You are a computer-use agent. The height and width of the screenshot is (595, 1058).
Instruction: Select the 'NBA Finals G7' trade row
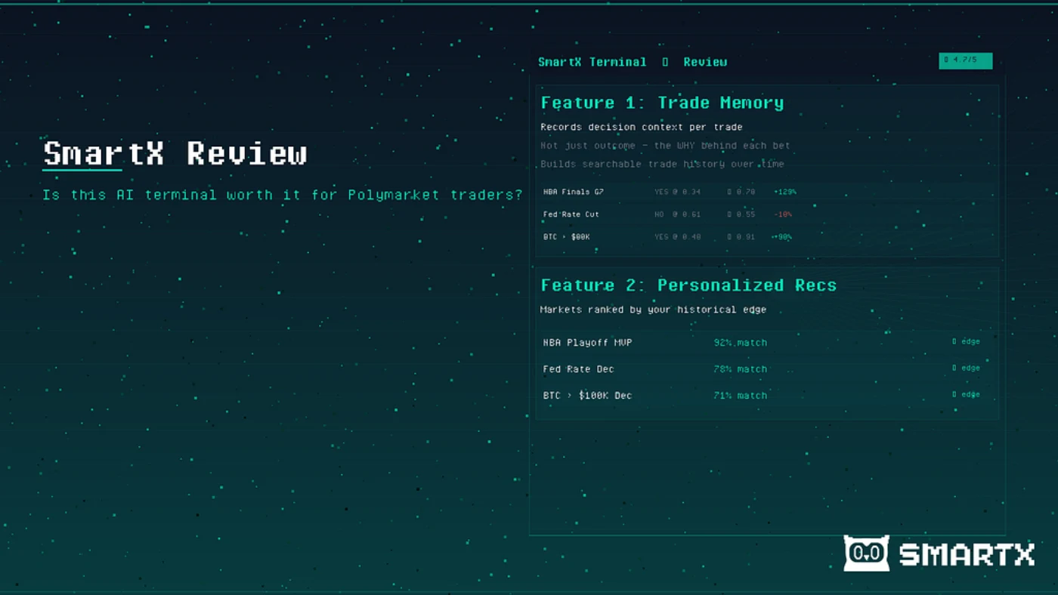(x=767, y=192)
